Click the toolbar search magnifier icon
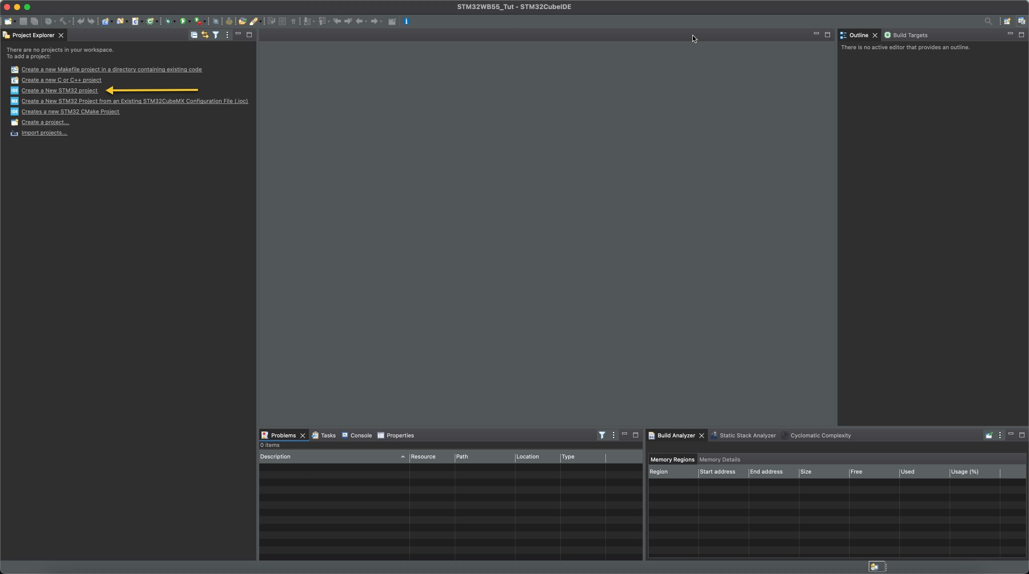This screenshot has width=1029, height=574. pos(988,21)
